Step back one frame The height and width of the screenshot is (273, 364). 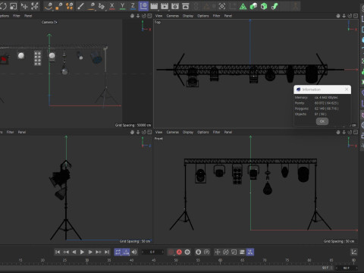coord(74,252)
